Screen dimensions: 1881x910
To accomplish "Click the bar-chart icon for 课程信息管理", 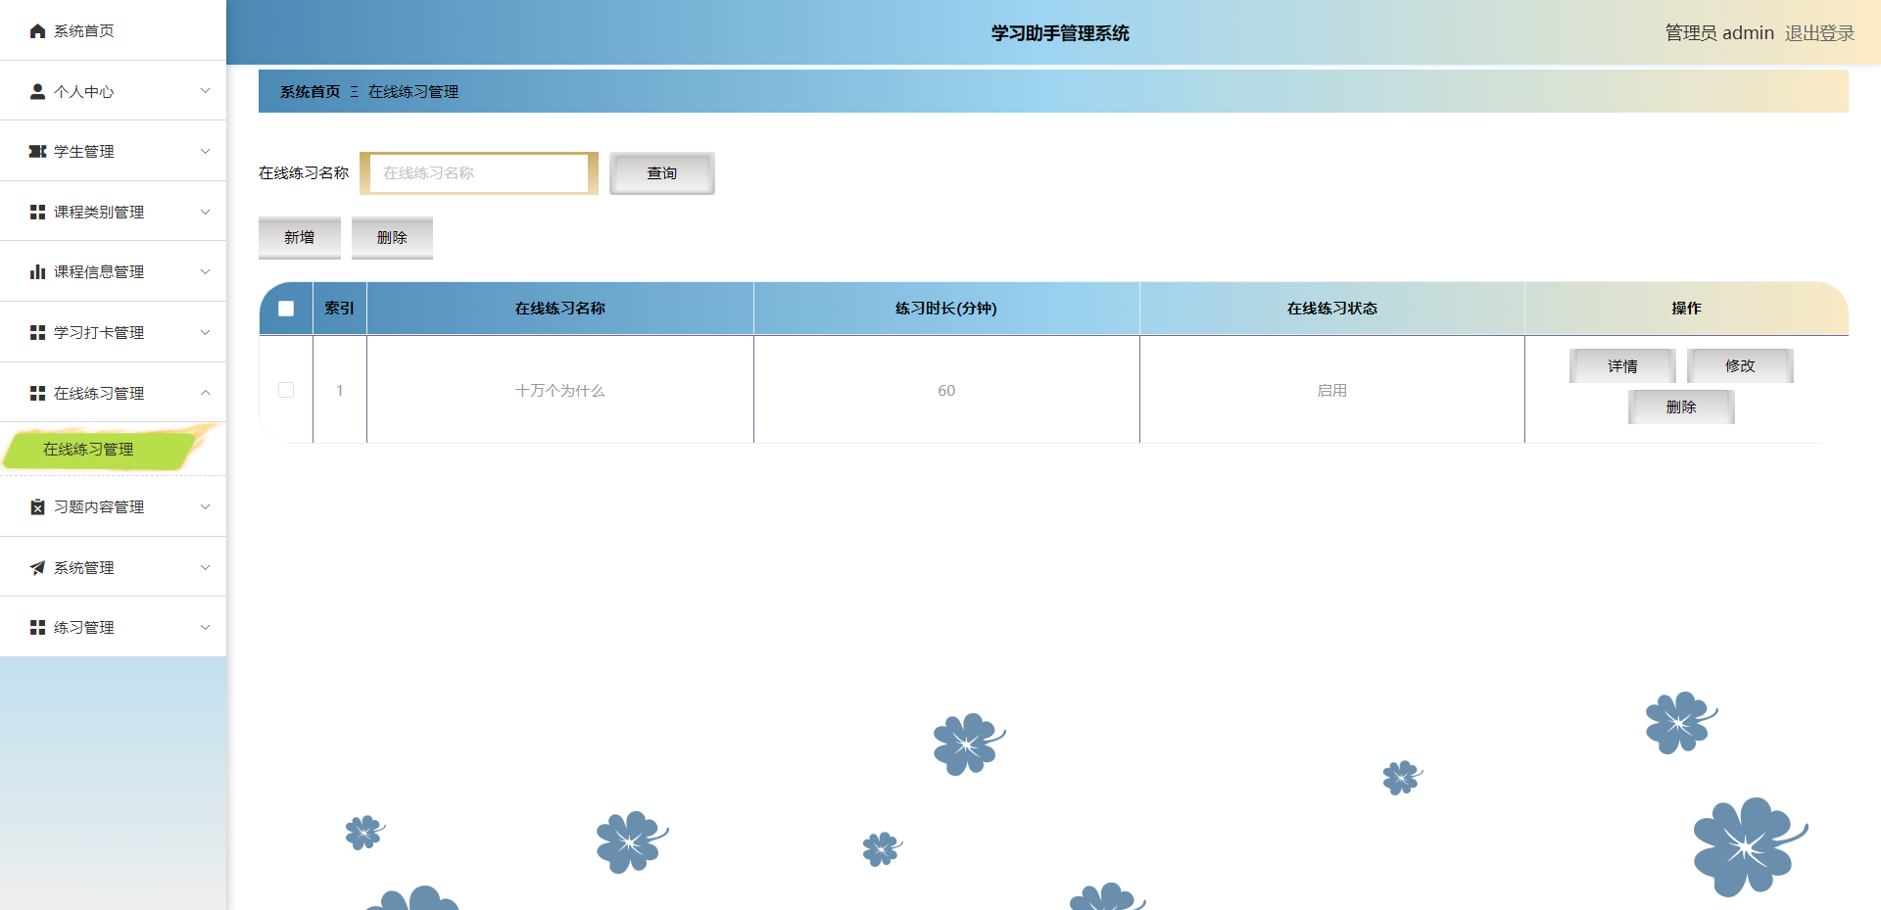I will [37, 271].
